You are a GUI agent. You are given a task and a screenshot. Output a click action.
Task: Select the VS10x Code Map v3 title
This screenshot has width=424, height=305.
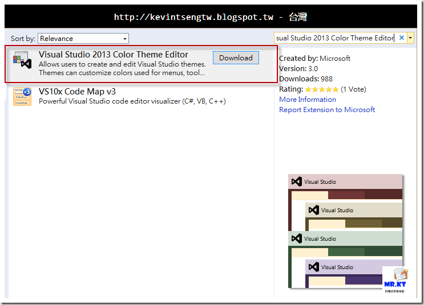coord(77,92)
